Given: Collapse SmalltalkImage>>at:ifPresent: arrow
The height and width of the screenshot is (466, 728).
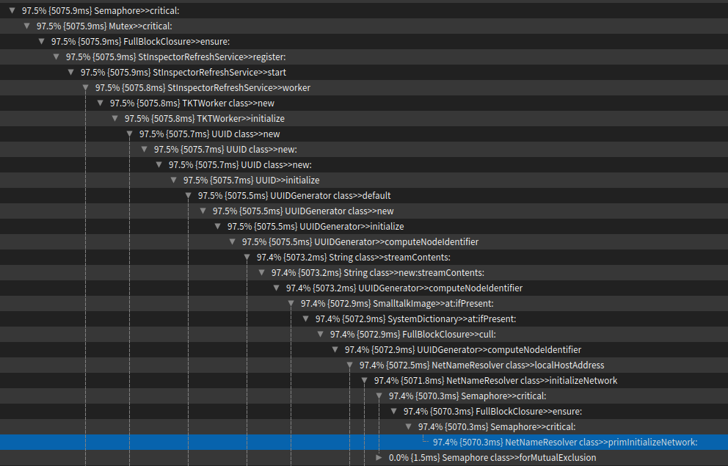Looking at the screenshot, I should pyautogui.click(x=291, y=303).
